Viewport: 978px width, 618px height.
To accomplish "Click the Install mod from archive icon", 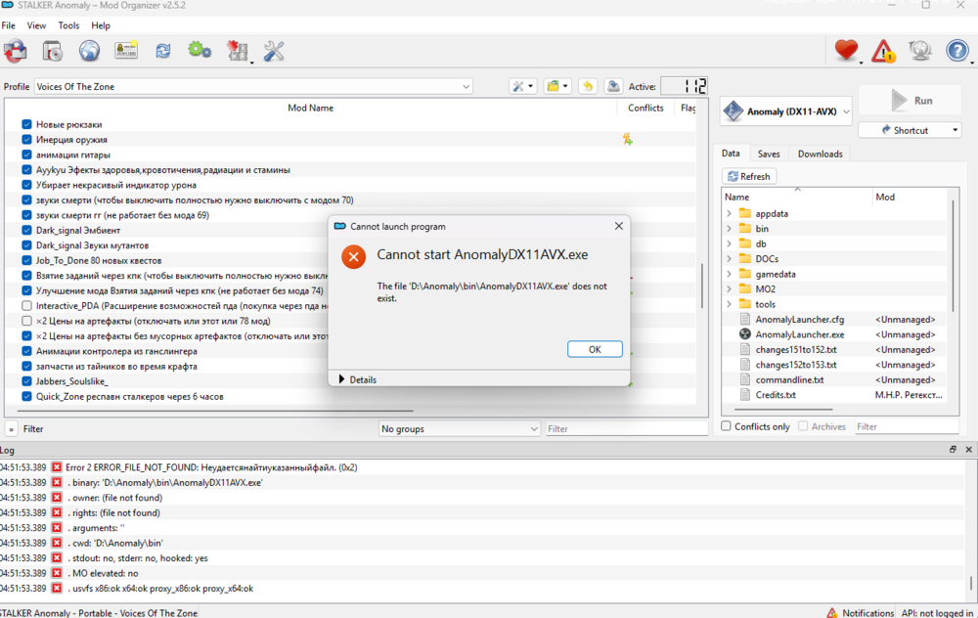I will (x=52, y=51).
